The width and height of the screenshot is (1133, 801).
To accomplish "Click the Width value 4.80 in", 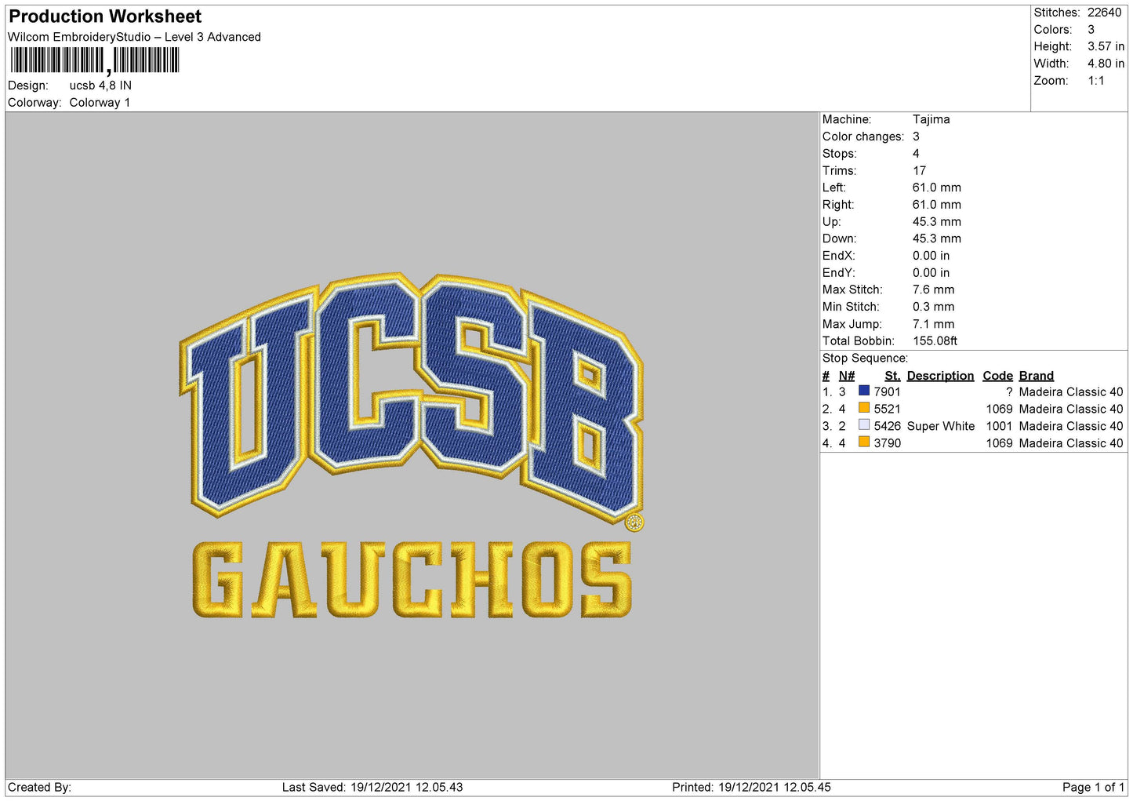I will [1106, 64].
